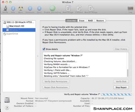The height and width of the screenshot is (112, 135).
Task: Click the Verify Disk Permissions button
Action: point(56,82)
